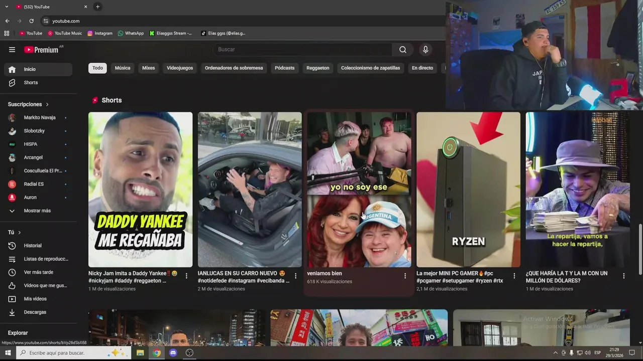
Task: Open options for MILLÓN DE DÓLARES short
Action: (x=624, y=276)
